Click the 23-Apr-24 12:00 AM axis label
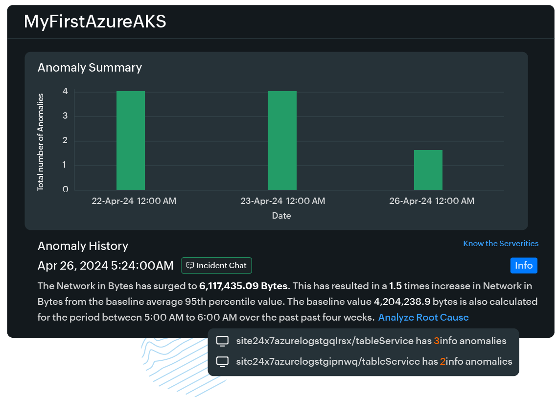This screenshot has width=558, height=401. click(x=282, y=201)
